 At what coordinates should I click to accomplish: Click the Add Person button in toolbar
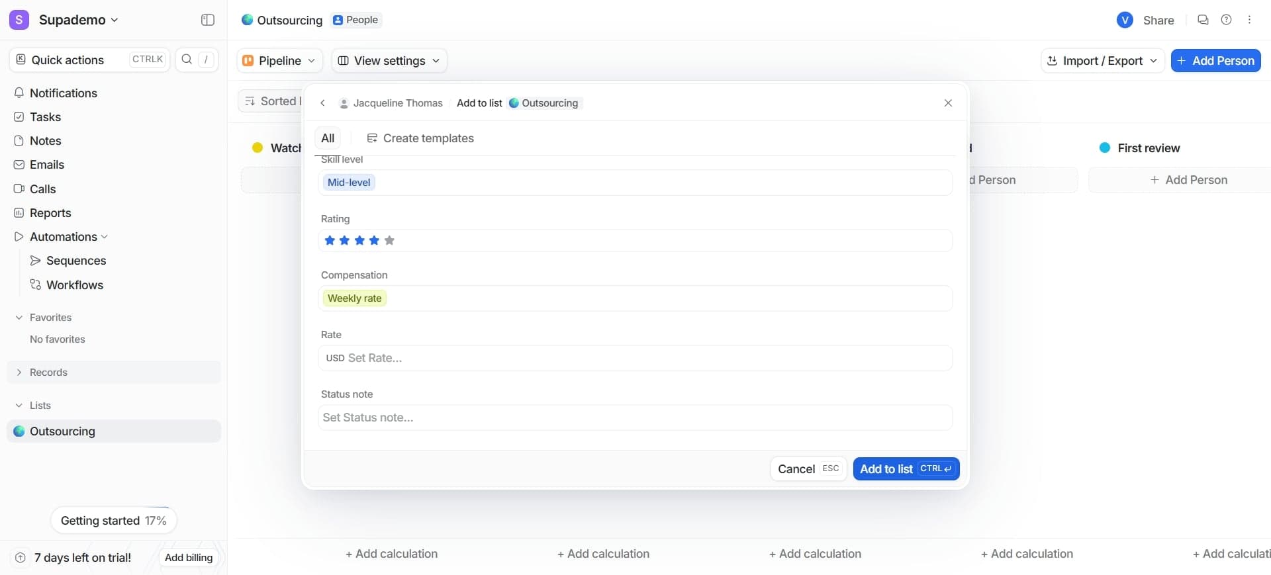1215,60
